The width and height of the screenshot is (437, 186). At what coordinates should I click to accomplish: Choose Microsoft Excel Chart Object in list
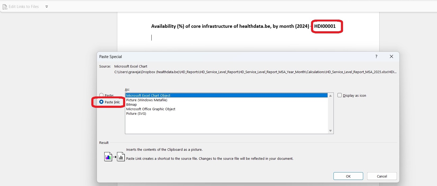pos(148,95)
